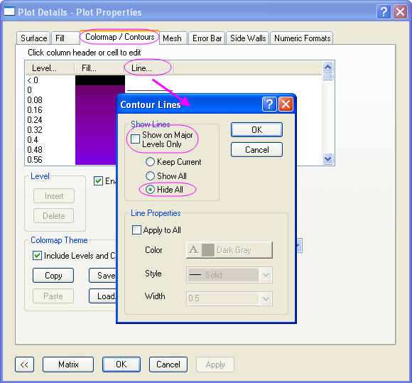Click the Contour Lines help question mark icon
The width and height of the screenshot is (412, 383).
point(269,104)
